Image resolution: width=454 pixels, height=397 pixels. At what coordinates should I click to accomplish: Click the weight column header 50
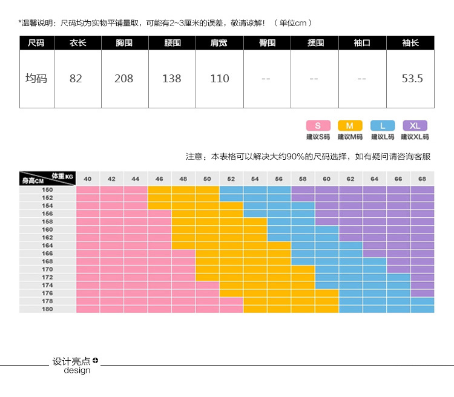pyautogui.click(x=207, y=179)
